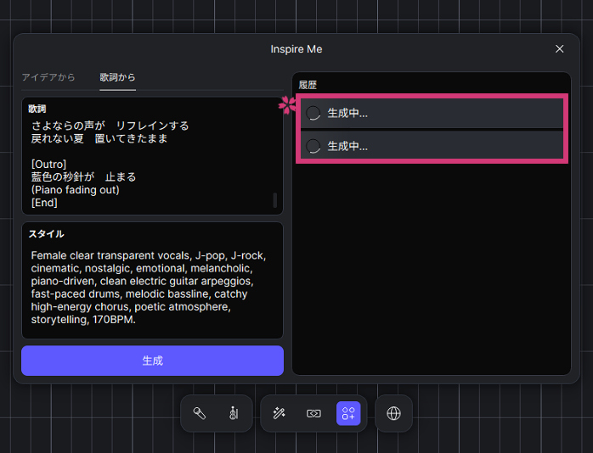Click the [Outro] line in lyrics
The height and width of the screenshot is (453, 593).
click(x=49, y=164)
